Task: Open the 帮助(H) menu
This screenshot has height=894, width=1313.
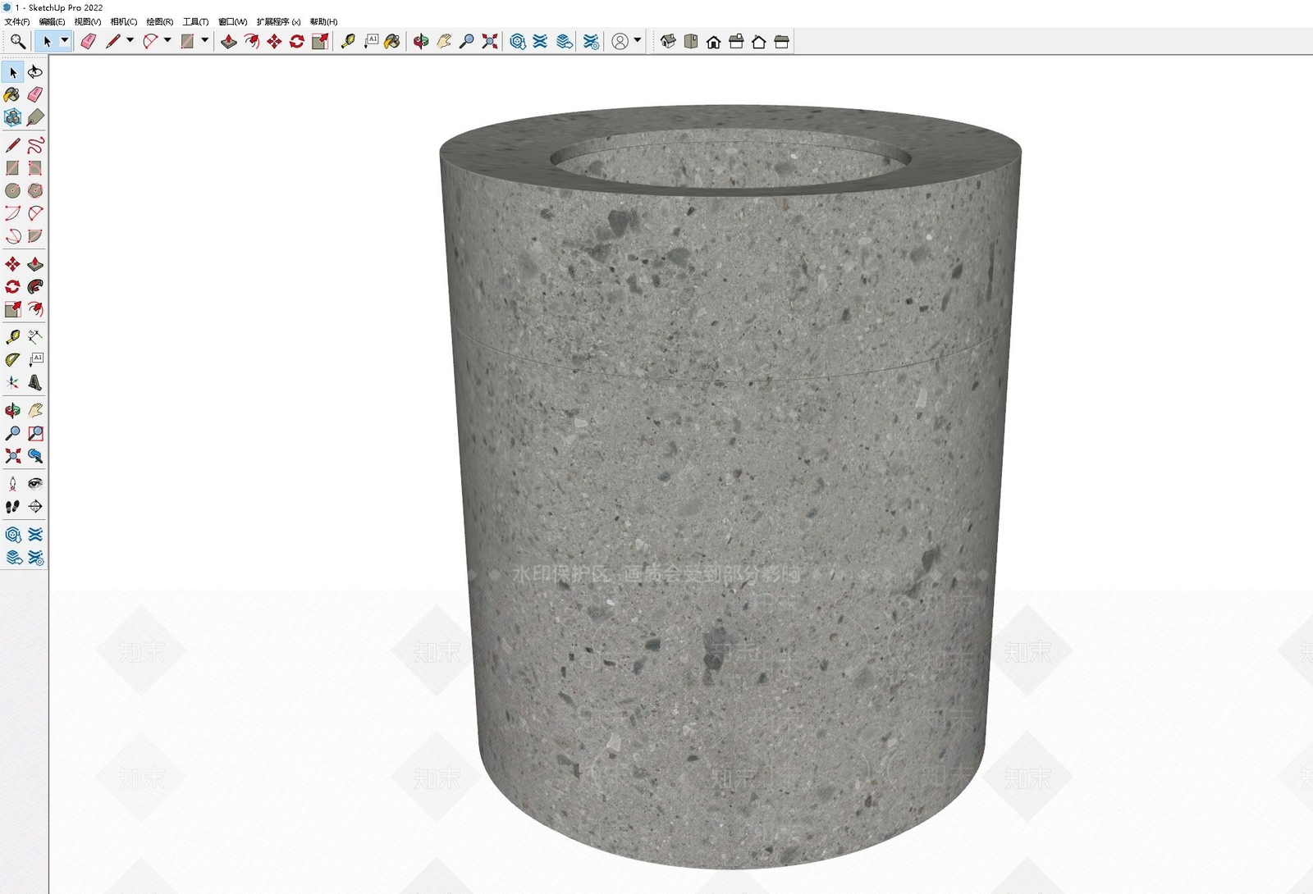Action: (x=323, y=21)
